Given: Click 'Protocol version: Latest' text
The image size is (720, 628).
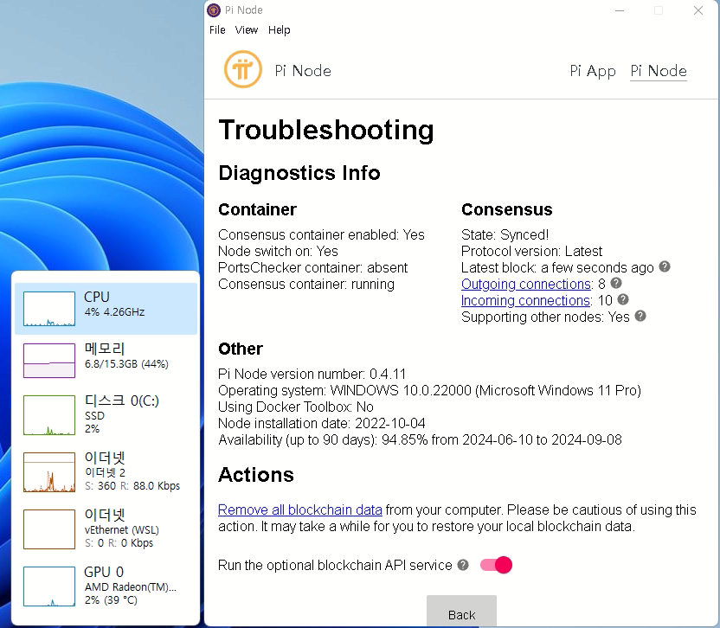Looking at the screenshot, I should [x=531, y=251].
